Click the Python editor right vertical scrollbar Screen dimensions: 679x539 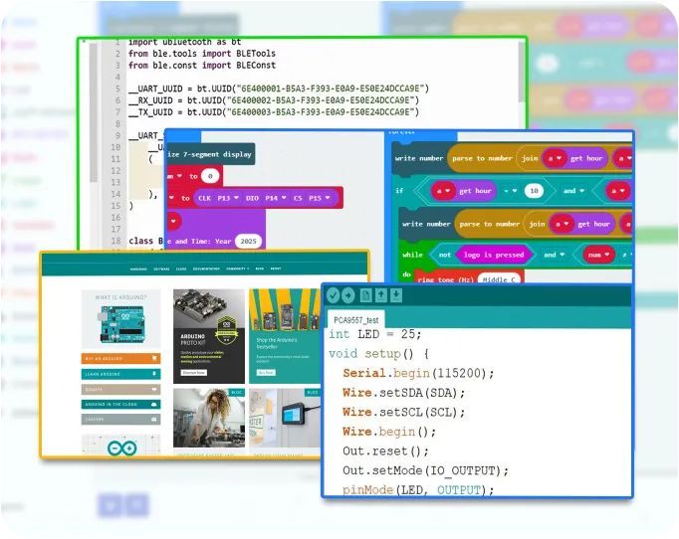point(522,73)
